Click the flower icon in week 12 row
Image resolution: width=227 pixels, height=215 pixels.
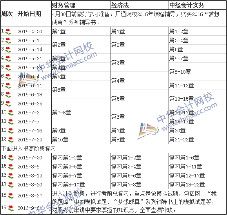pyautogui.click(x=11, y=131)
